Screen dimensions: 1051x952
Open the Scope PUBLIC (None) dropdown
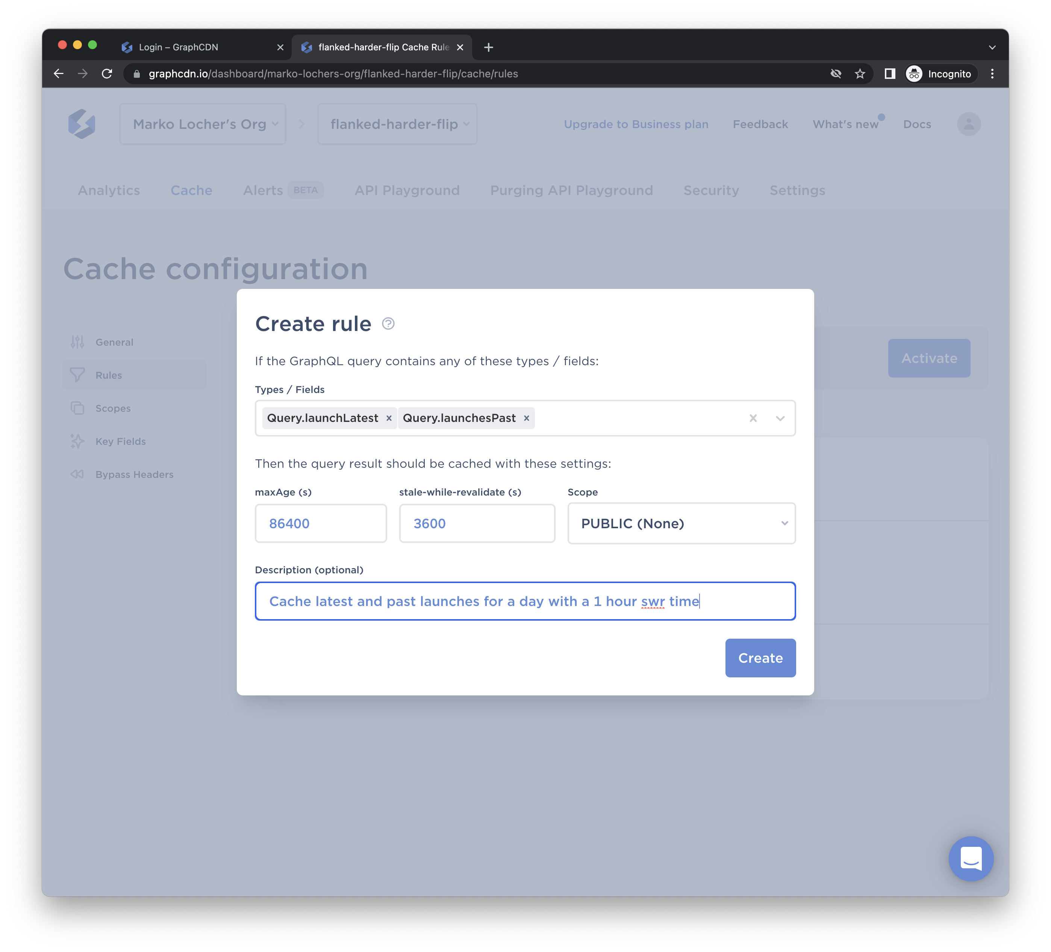tap(681, 523)
